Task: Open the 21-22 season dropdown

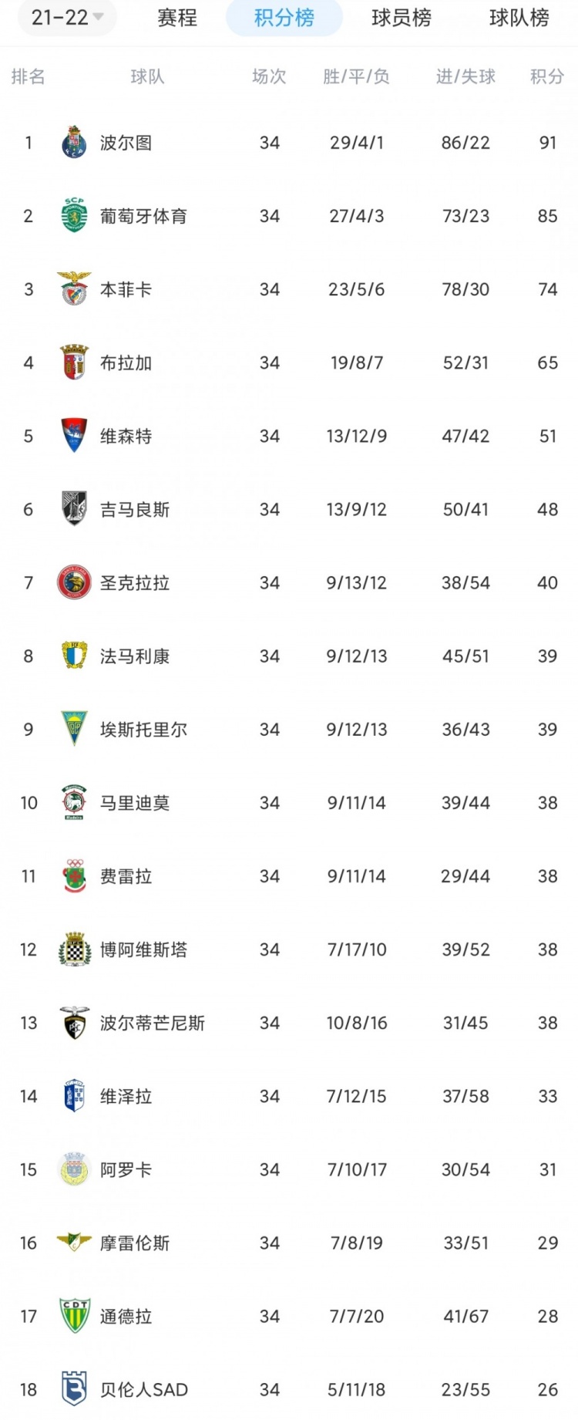Action: click(68, 17)
